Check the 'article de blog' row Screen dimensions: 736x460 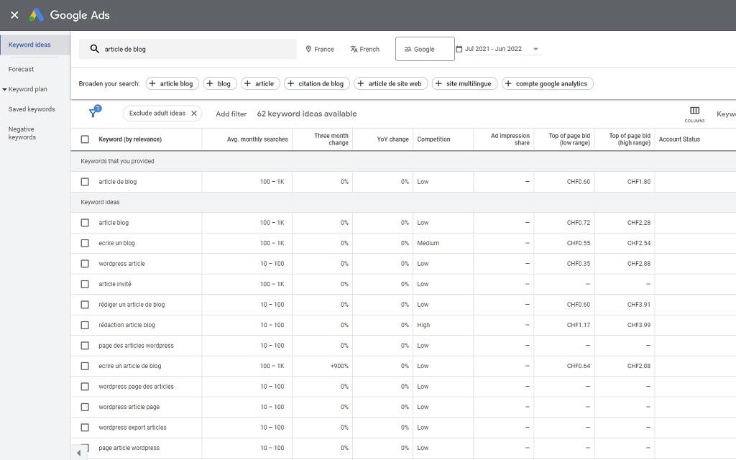(x=85, y=182)
